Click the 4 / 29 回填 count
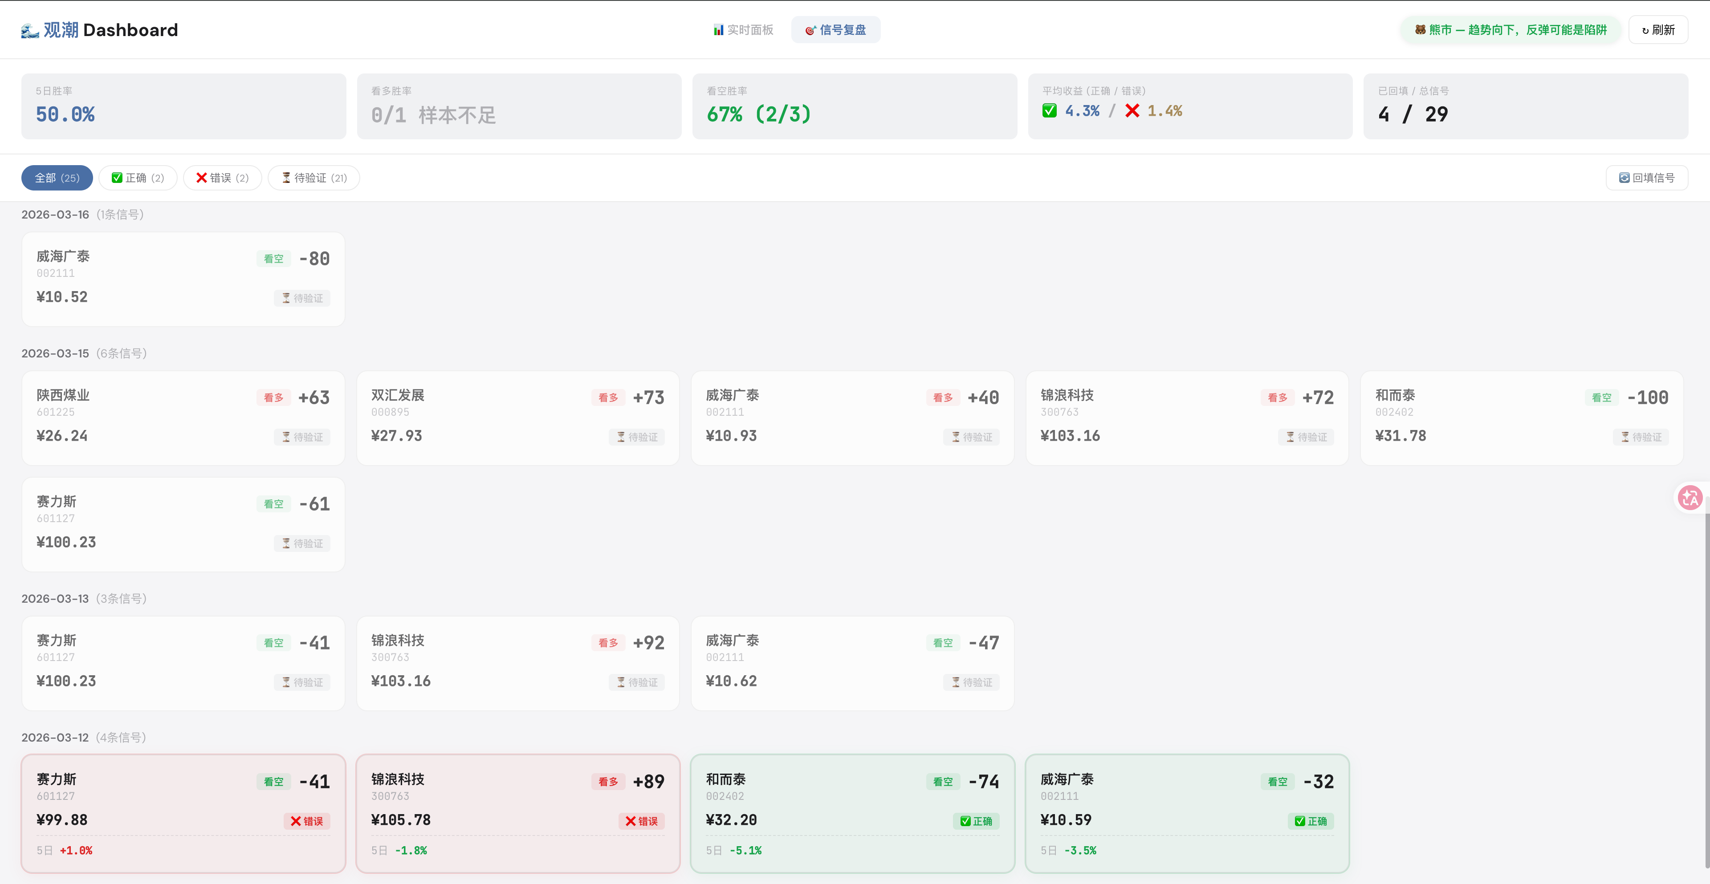 (1413, 114)
